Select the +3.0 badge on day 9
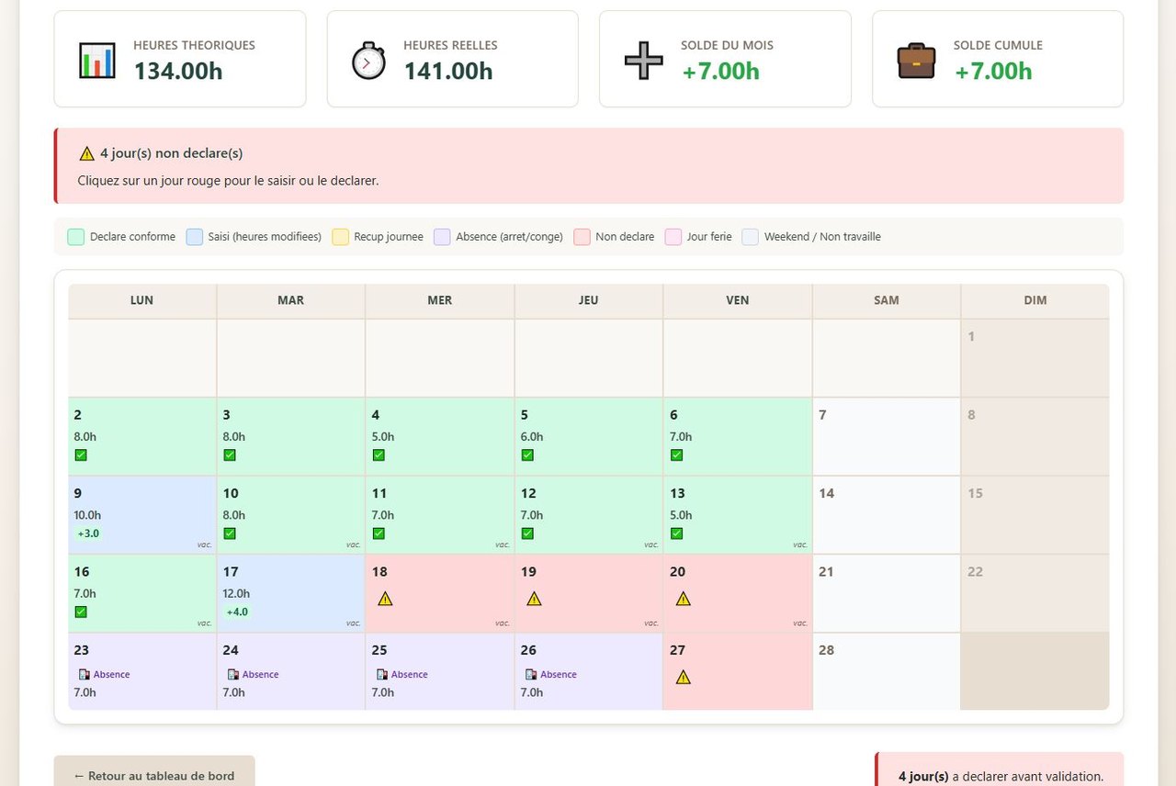 click(88, 533)
